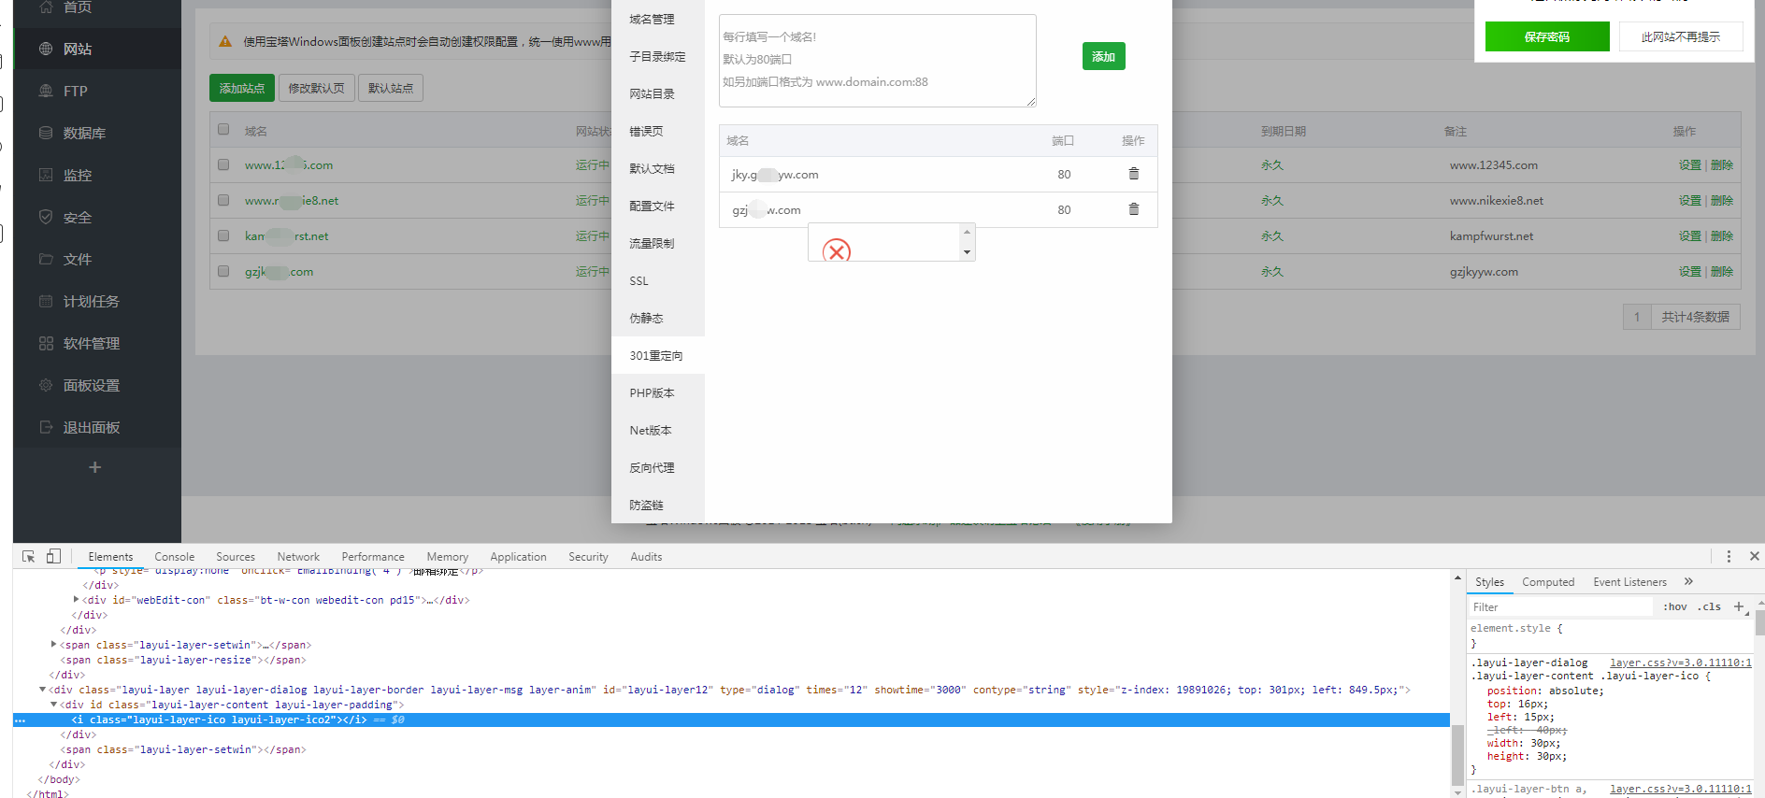
Task: Close the DevTools panel
Action: (1755, 556)
